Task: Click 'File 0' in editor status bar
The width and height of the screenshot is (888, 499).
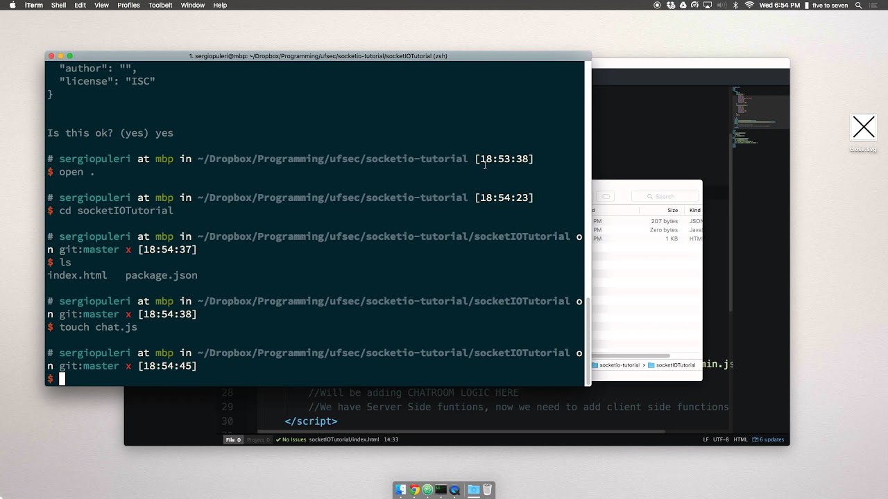Action: (233, 439)
